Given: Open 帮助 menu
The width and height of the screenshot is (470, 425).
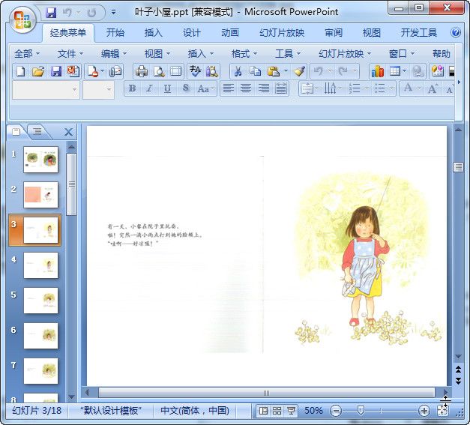Looking at the screenshot, I should (442, 54).
